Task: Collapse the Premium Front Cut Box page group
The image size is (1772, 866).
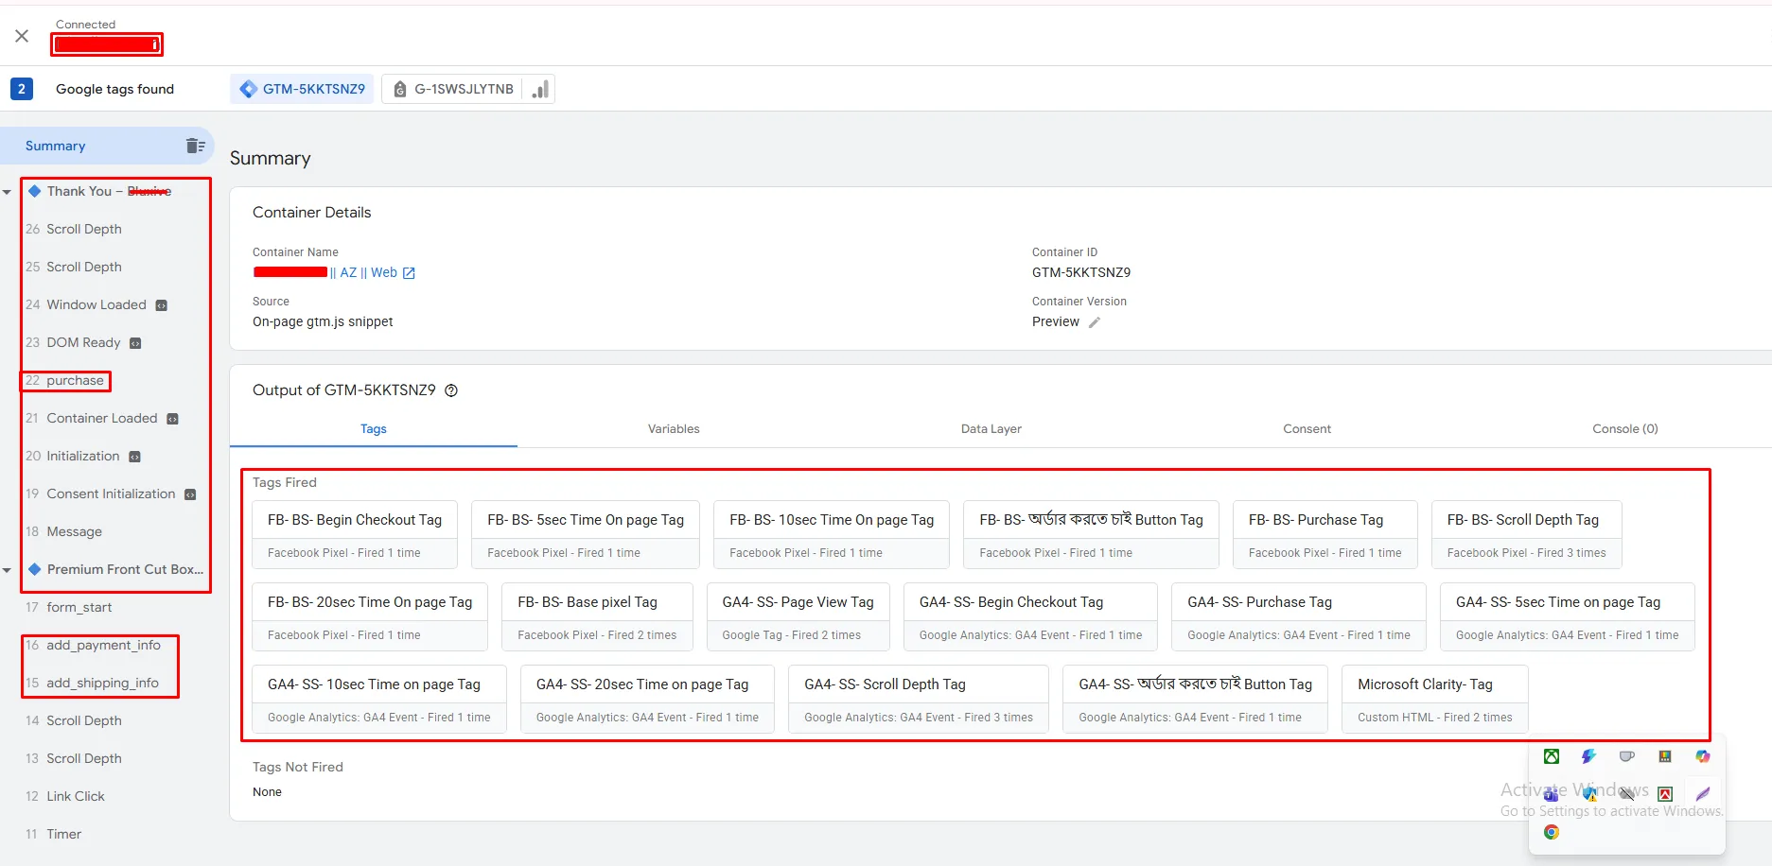Action: pyautogui.click(x=8, y=570)
